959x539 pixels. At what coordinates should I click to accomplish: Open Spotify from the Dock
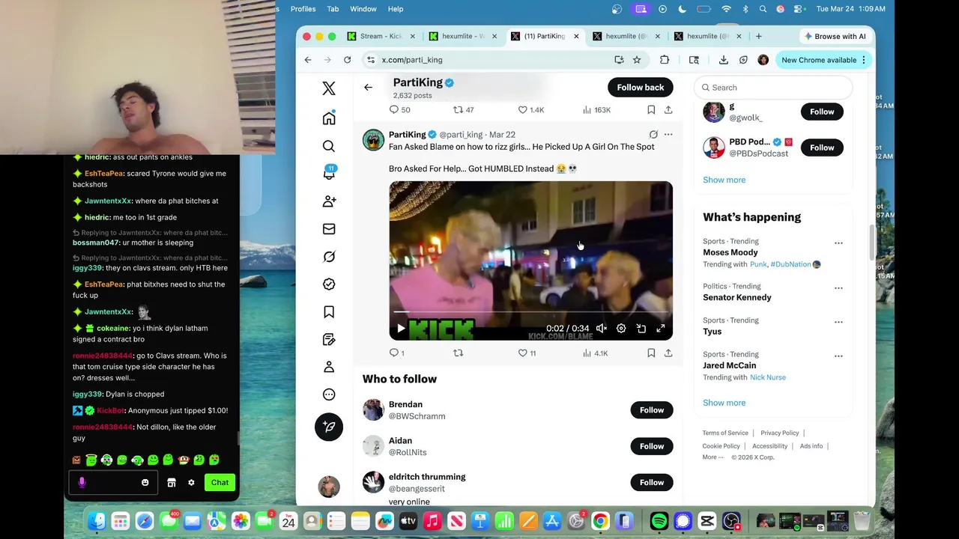659,521
